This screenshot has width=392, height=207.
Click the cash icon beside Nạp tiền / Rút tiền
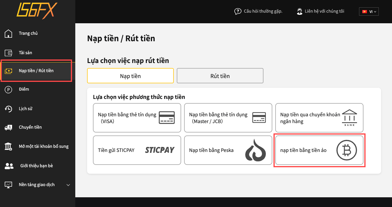click(8, 71)
